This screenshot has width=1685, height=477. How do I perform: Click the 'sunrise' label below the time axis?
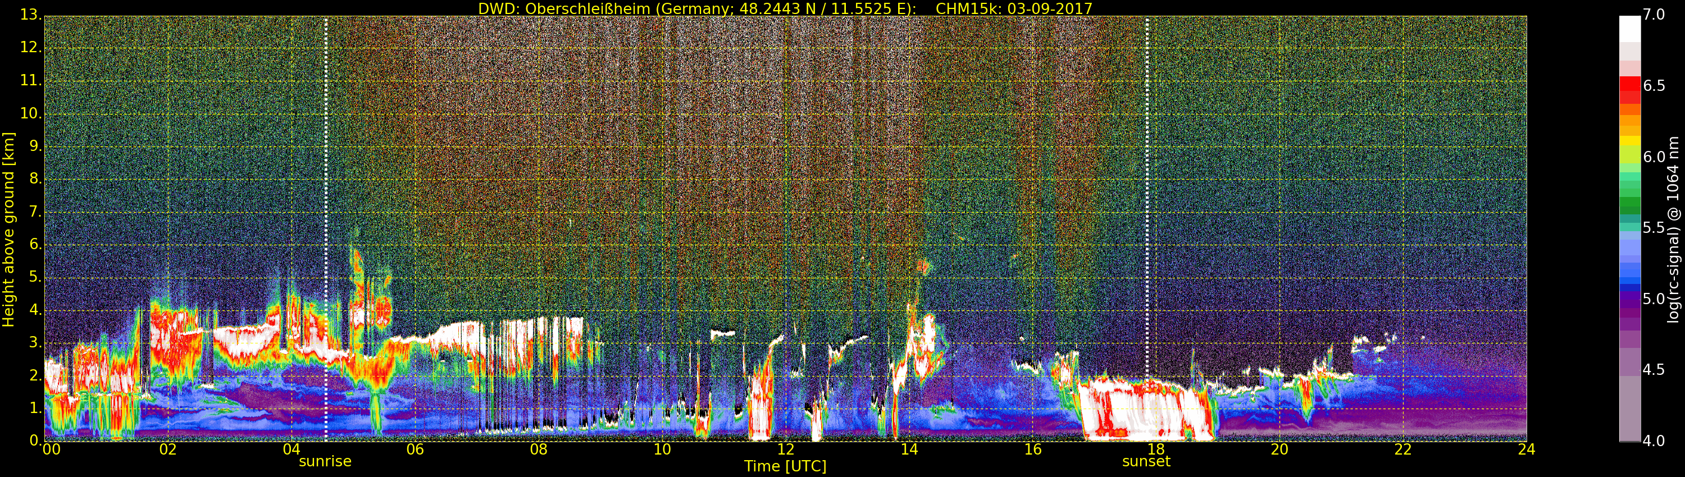[x=325, y=461]
